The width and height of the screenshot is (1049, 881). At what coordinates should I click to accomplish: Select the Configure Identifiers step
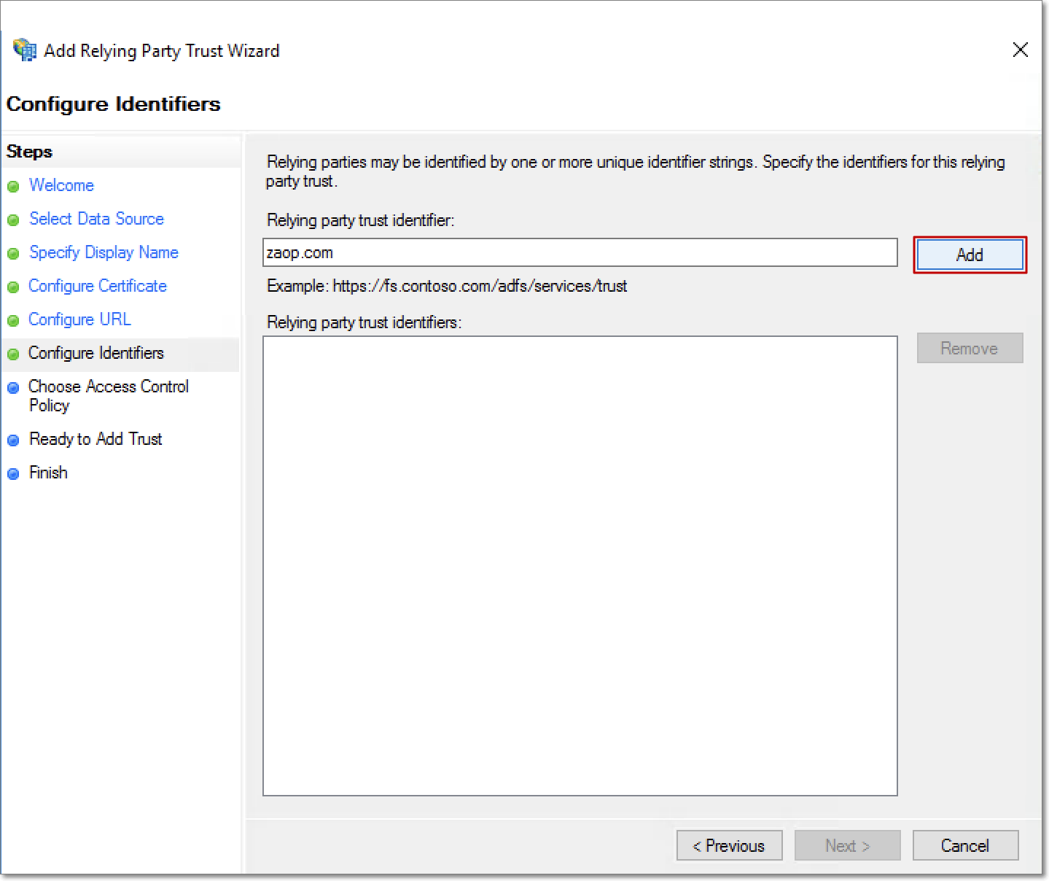pyautogui.click(x=96, y=353)
